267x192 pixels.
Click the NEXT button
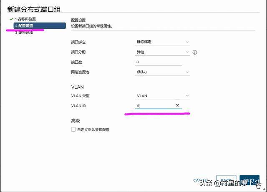point(249,181)
